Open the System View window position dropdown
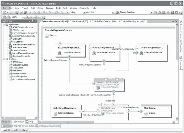This screenshot has width=184, height=133. (29, 21)
